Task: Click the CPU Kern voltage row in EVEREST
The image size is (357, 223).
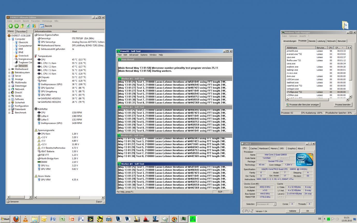Action: 69,134
